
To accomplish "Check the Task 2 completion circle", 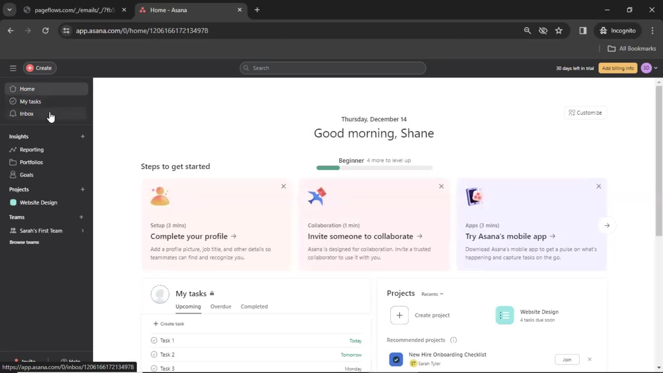I will tap(154, 354).
